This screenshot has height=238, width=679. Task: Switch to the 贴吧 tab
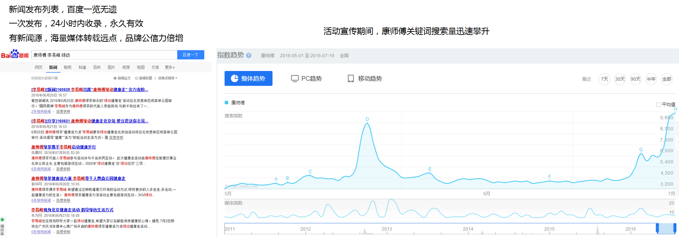[x=67, y=67]
